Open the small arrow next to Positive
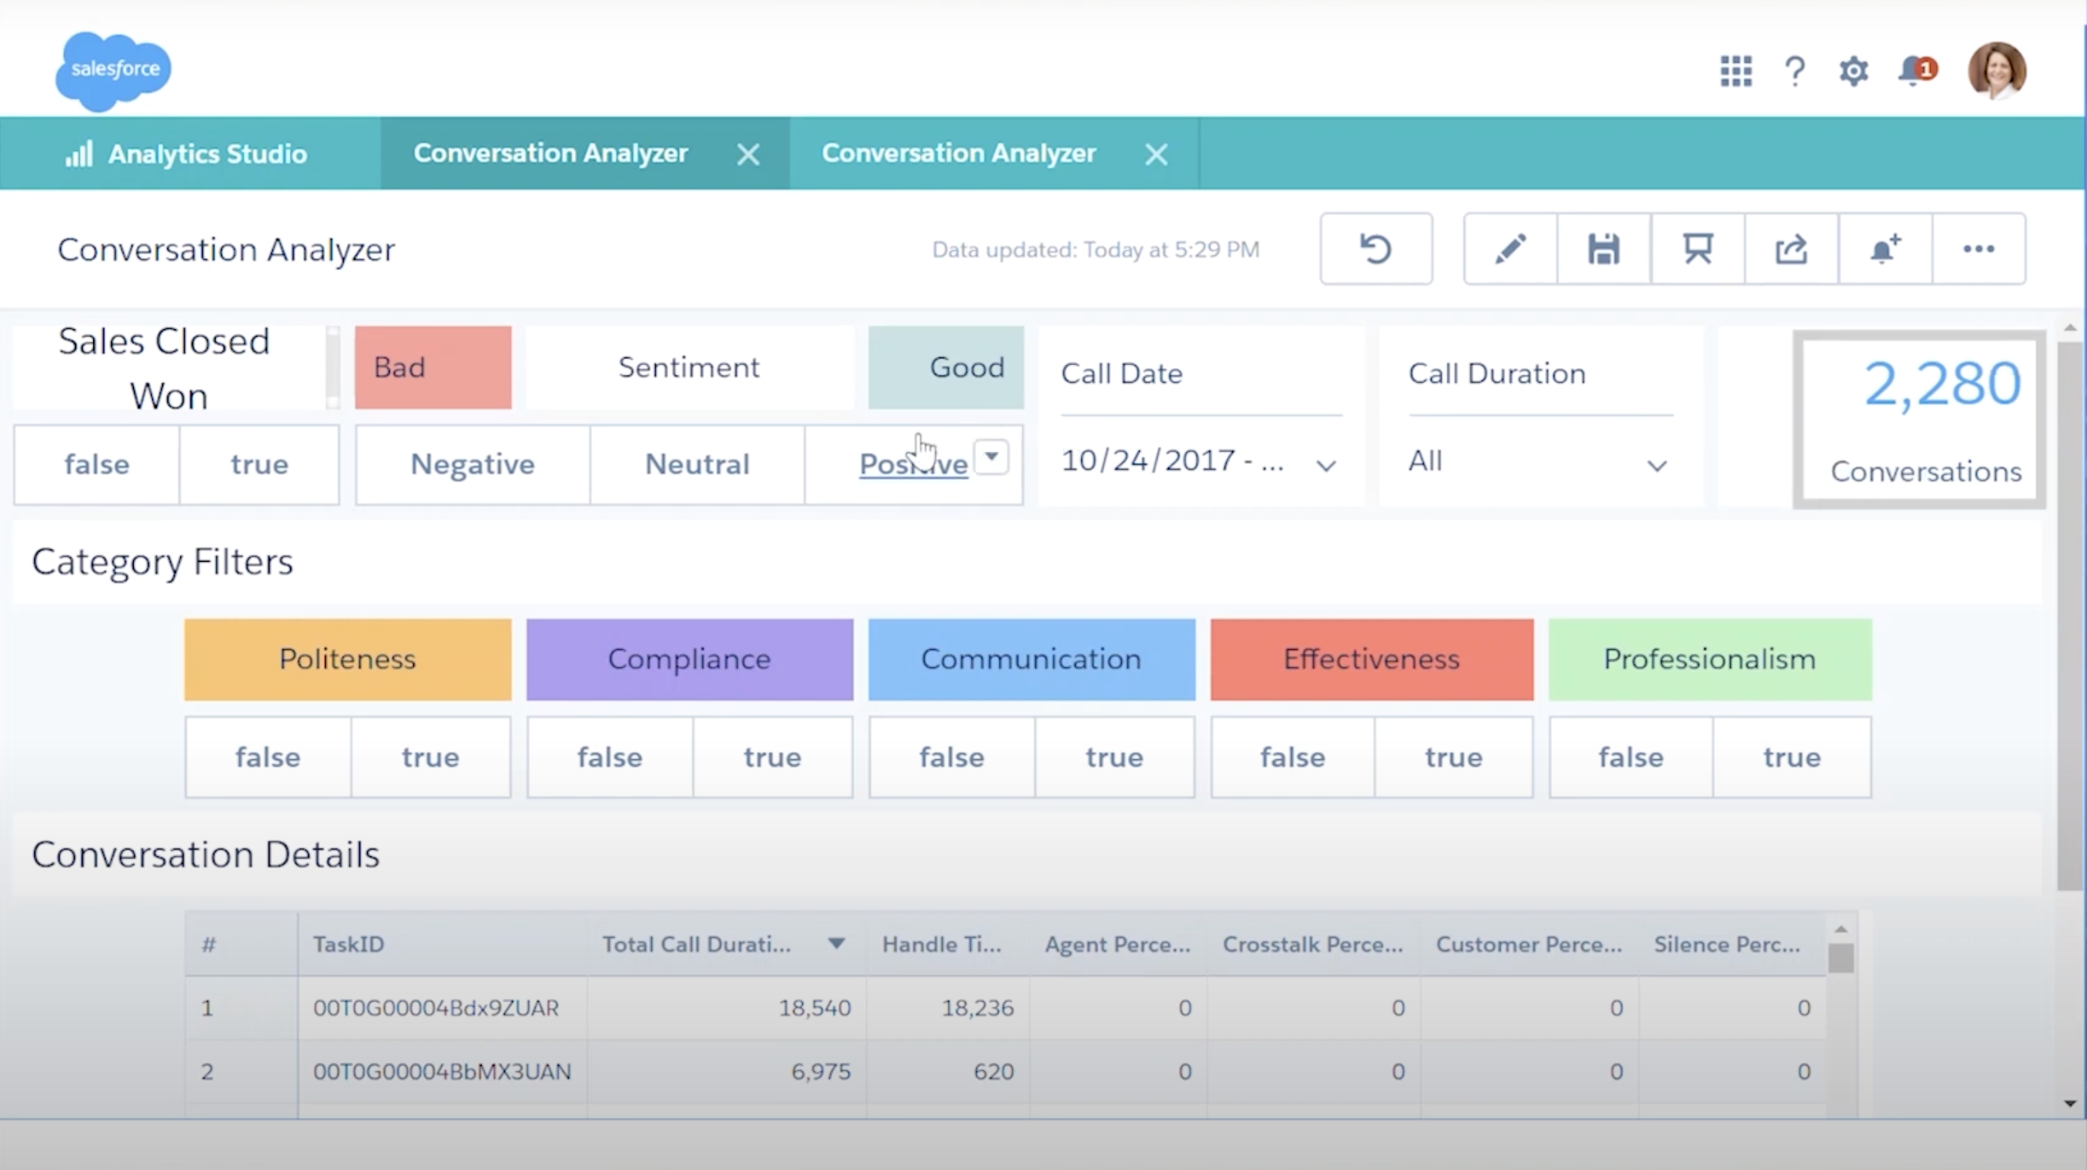 coord(991,457)
